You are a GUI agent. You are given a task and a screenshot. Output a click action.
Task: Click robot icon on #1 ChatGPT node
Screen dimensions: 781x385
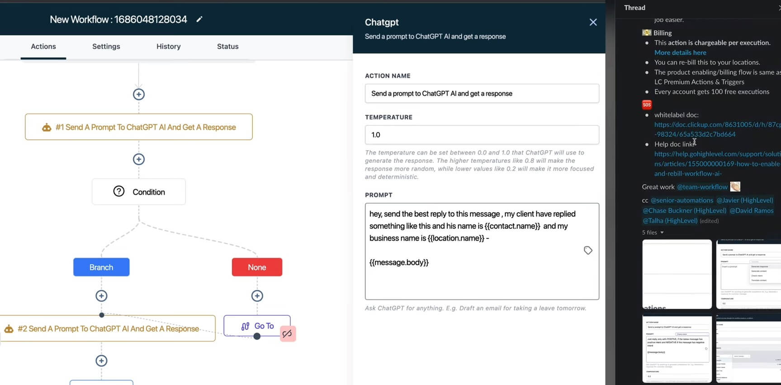[x=47, y=128]
